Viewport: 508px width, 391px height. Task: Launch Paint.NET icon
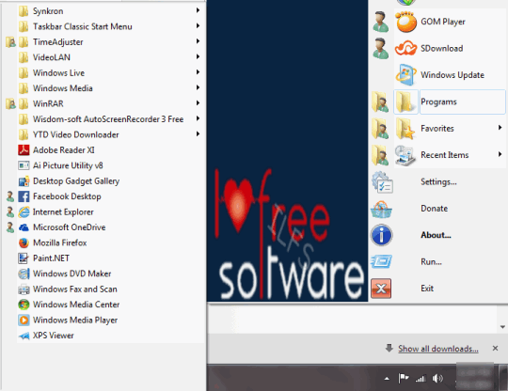(24, 258)
